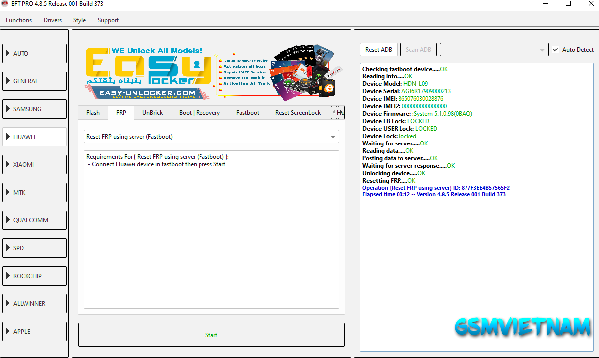The image size is (599, 358).
Task: Select the QUALCOMM category in sidebar
Action: tap(35, 220)
